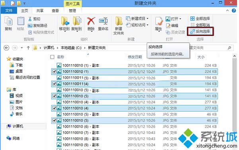Viewport: 239px width, 150px height.
Task: Open Music (音乐) library
Action: click(16, 114)
